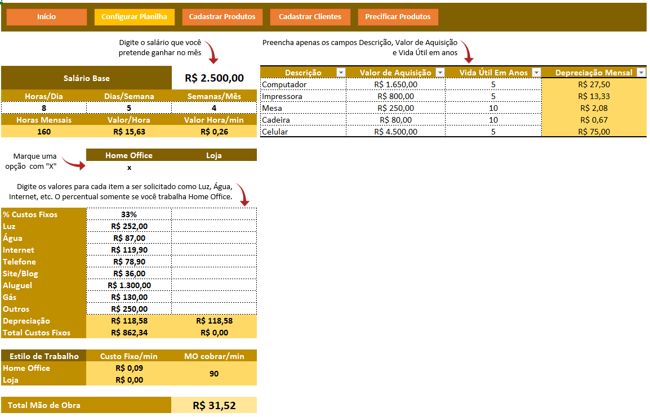Image resolution: width=650 pixels, height=417 pixels.
Task: Select the Home Office cell marked with x
Action: pyautogui.click(x=129, y=168)
